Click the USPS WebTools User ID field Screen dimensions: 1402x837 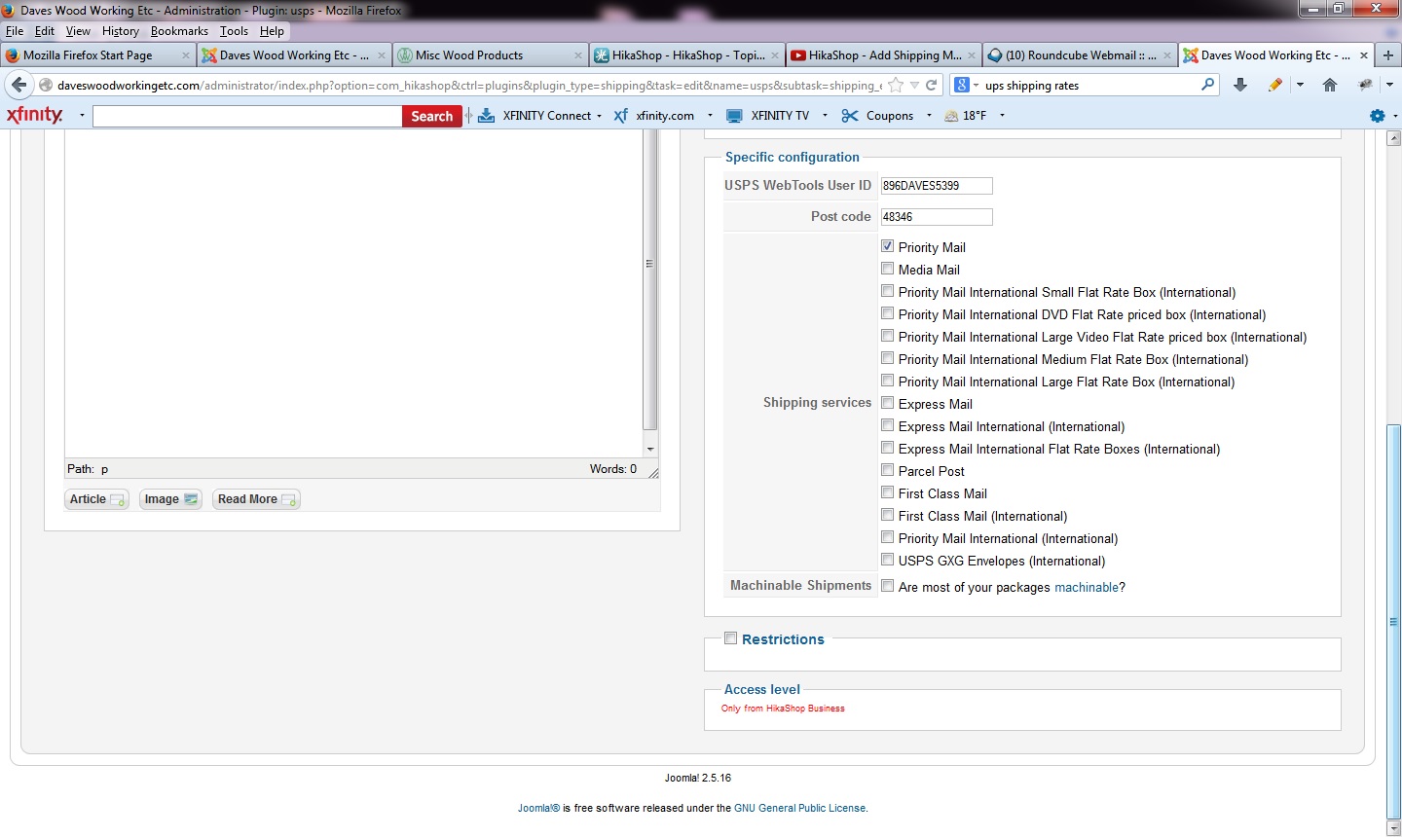coord(937,185)
